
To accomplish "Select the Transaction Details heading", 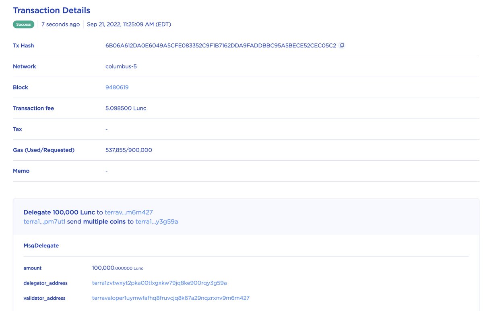I will click(x=52, y=10).
